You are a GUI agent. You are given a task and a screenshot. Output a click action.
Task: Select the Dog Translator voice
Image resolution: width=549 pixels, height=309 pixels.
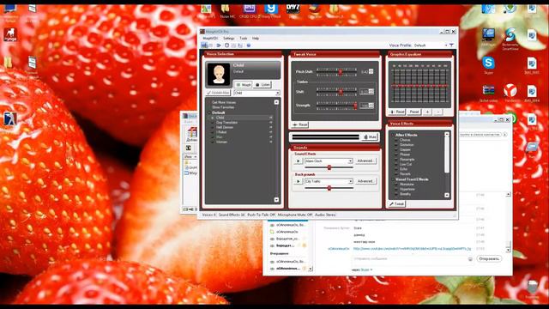click(x=226, y=123)
